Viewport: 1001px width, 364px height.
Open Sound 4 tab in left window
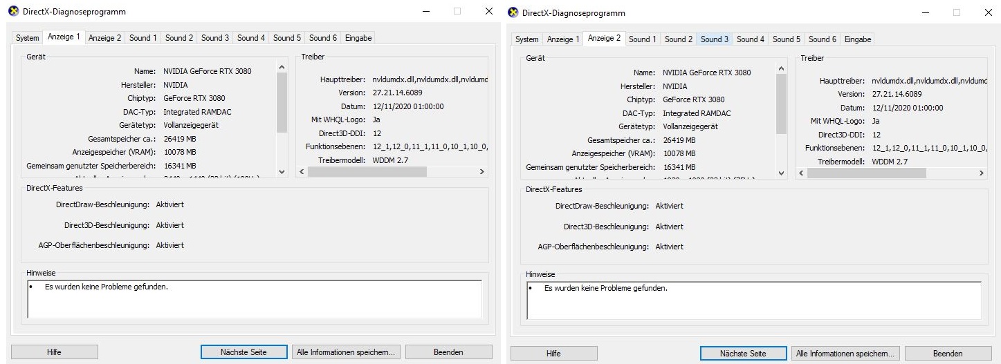tap(251, 38)
